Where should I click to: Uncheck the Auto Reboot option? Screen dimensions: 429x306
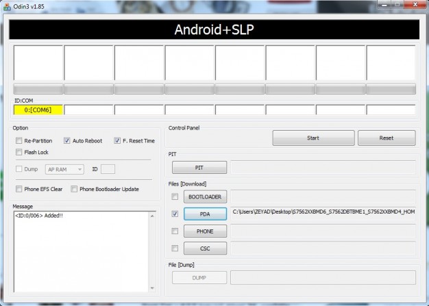[66, 141]
